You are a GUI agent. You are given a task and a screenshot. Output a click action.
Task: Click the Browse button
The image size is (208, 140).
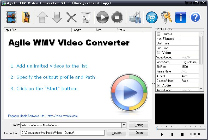click(116, 133)
